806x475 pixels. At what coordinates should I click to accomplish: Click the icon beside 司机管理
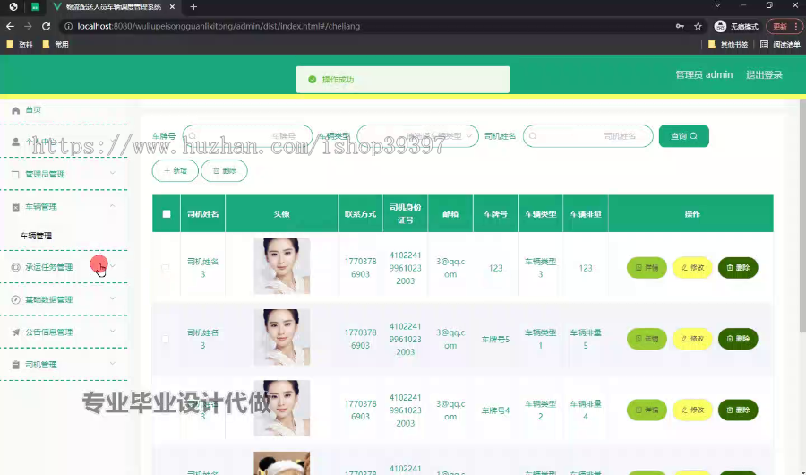[x=16, y=365]
